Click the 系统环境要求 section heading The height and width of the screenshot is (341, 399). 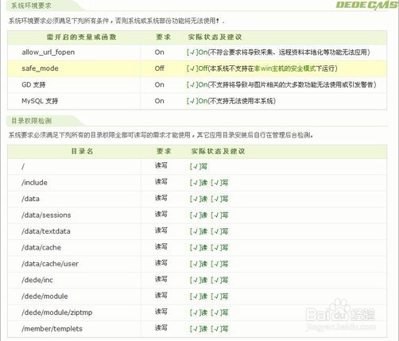(31, 6)
